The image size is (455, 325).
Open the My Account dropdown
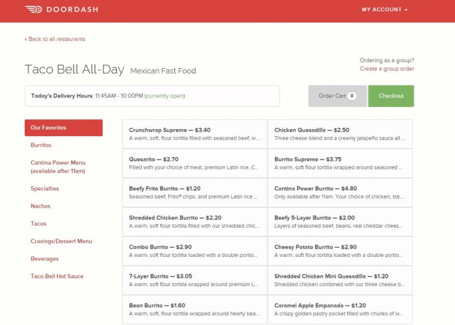tap(385, 10)
